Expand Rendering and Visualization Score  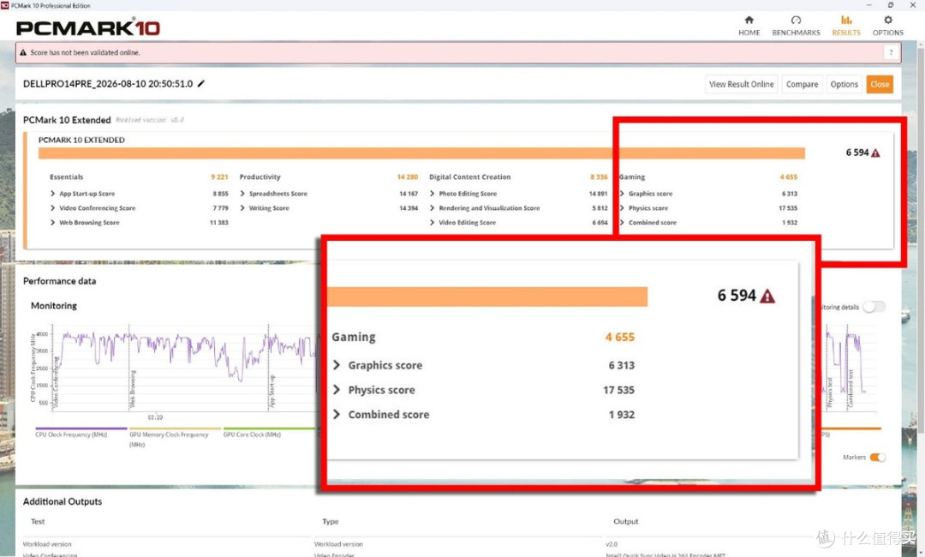click(433, 207)
